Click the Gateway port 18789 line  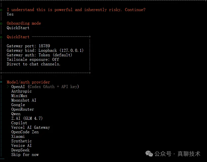point(28,46)
